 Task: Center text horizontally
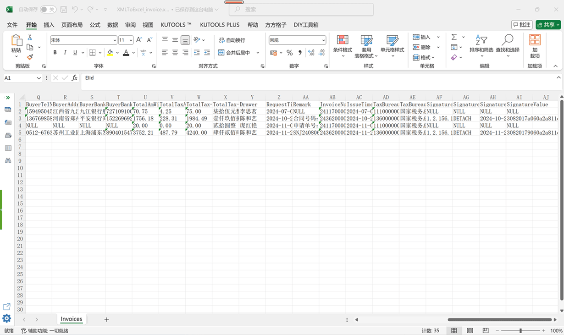pyautogui.click(x=175, y=53)
